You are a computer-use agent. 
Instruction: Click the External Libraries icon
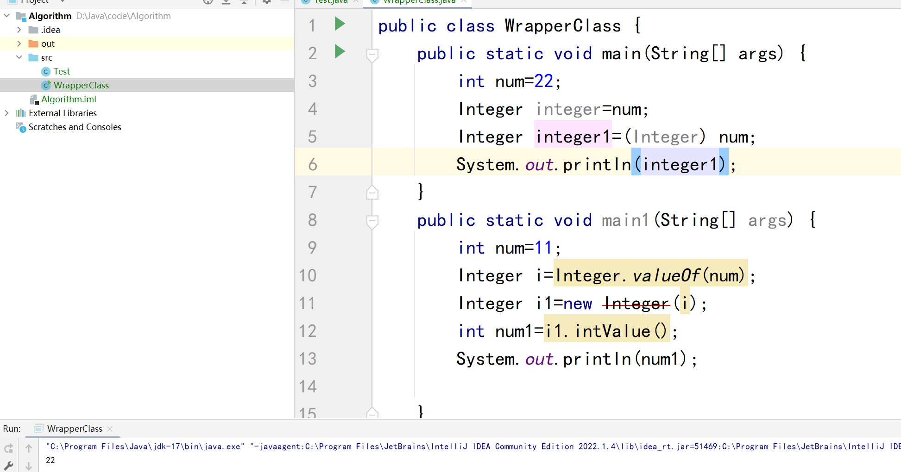[21, 113]
